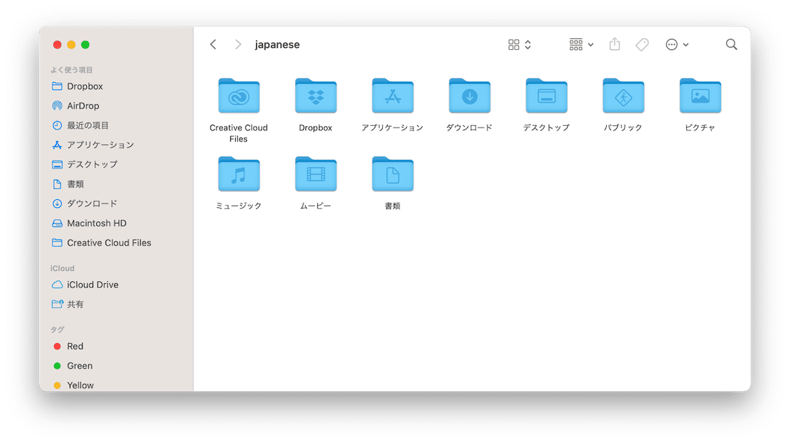The height and width of the screenshot is (443, 790).
Task: Open the Dropbox folder in the file grid
Action: pyautogui.click(x=316, y=95)
